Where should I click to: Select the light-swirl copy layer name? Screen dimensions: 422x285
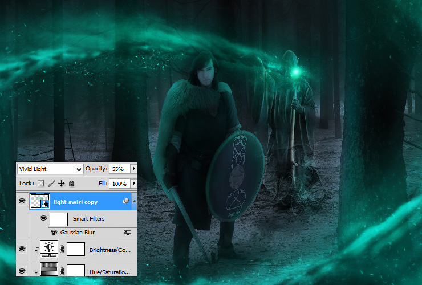[x=76, y=202]
